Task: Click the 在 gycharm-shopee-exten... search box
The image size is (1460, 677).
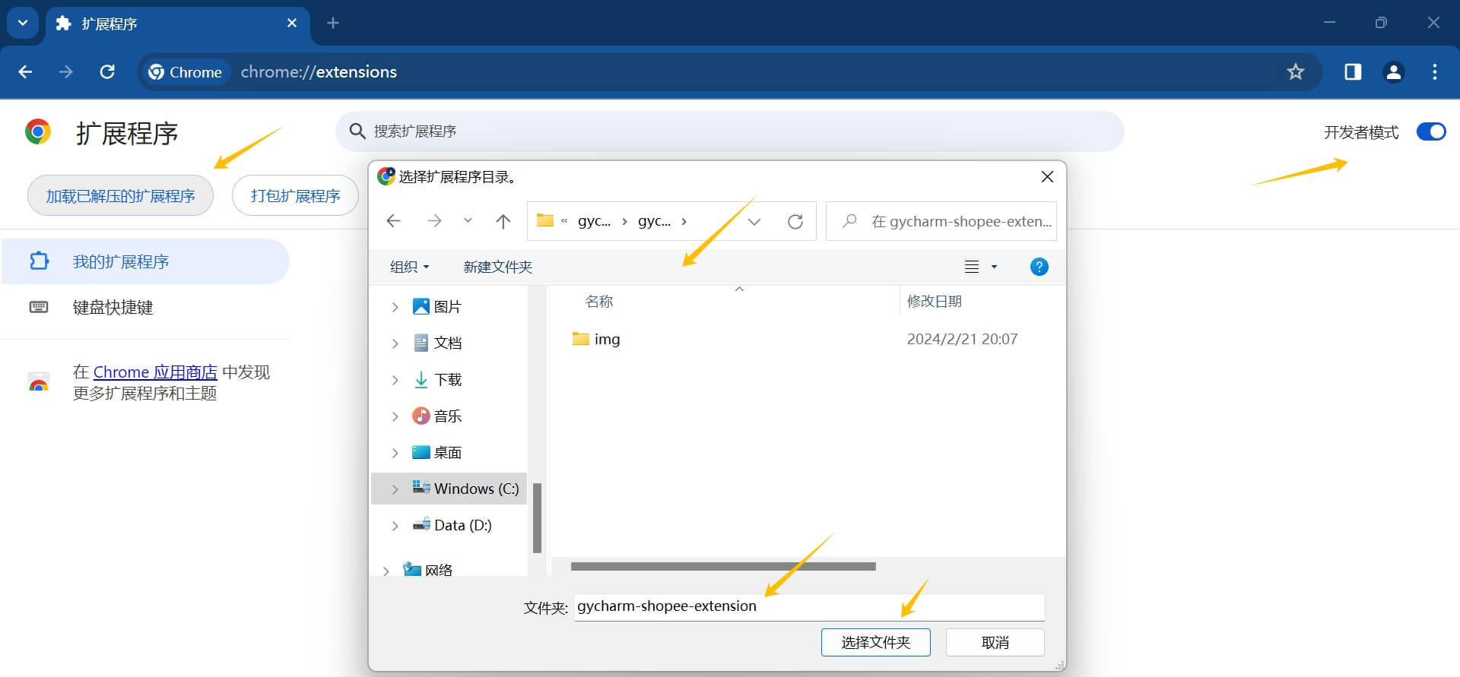Action: [941, 221]
